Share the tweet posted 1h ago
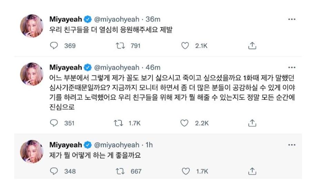The image size is (325, 188). pos(252,171)
